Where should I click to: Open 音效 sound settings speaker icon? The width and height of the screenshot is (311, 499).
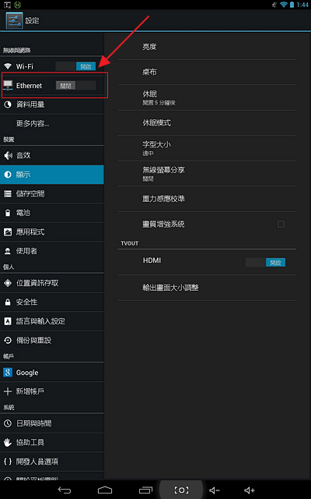(8, 155)
